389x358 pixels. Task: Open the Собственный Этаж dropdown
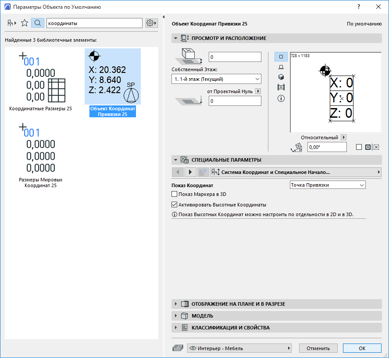(216, 79)
